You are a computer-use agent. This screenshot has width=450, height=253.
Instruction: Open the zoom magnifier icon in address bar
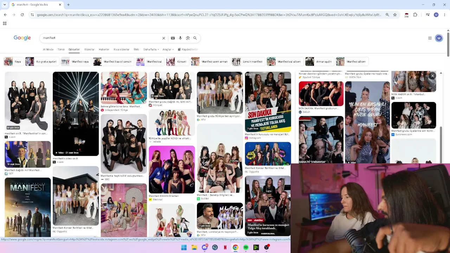click(387, 15)
